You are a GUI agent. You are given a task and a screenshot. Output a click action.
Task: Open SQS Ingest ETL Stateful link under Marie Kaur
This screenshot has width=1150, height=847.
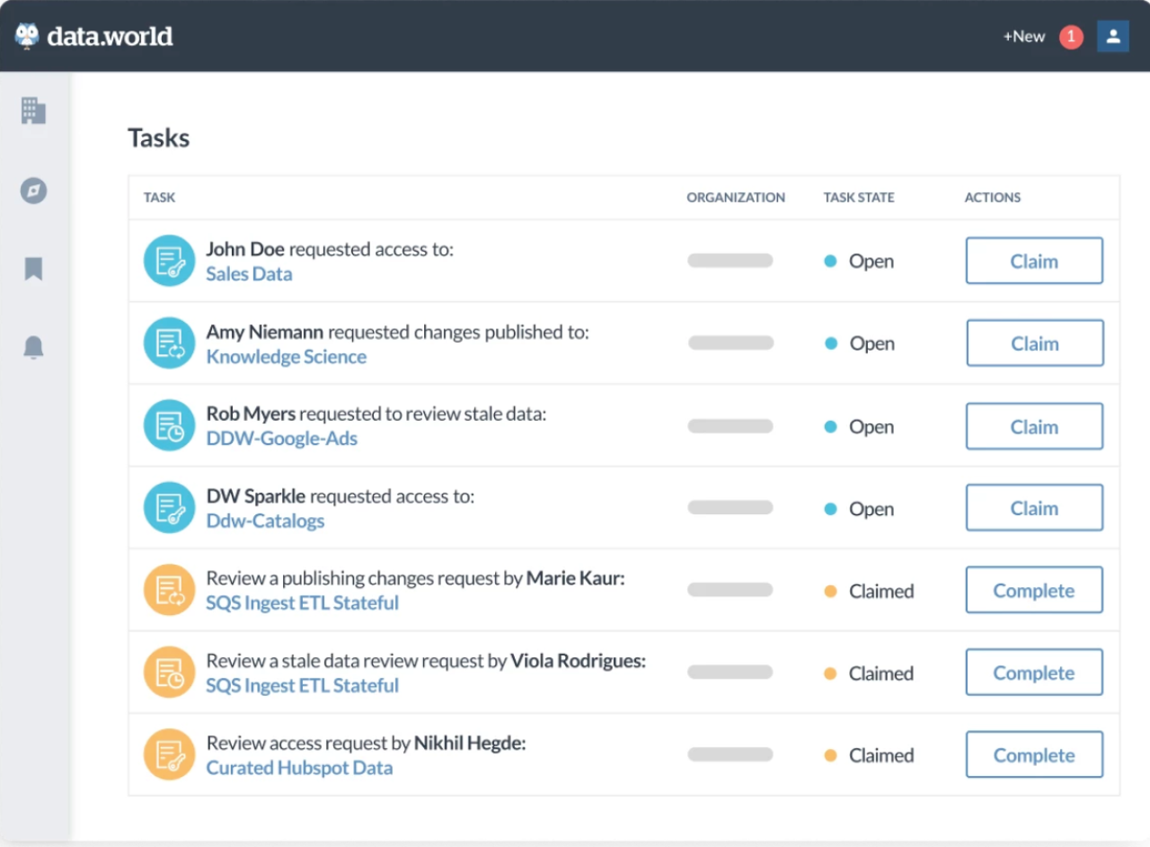pos(302,603)
